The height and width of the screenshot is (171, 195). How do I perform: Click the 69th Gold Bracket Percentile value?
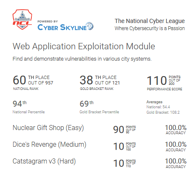pyautogui.click(x=87, y=104)
